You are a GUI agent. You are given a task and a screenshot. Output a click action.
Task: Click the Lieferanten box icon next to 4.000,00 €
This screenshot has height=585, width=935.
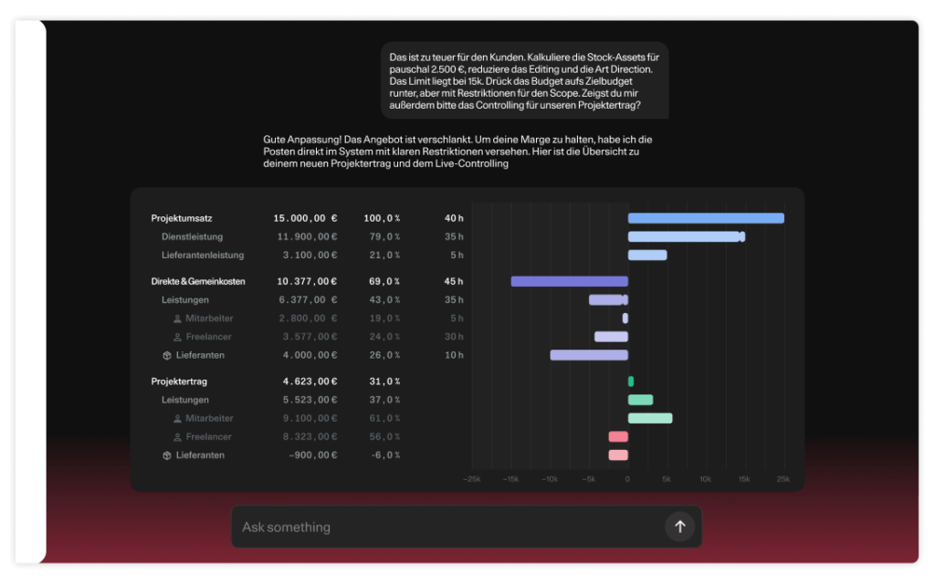coord(167,356)
